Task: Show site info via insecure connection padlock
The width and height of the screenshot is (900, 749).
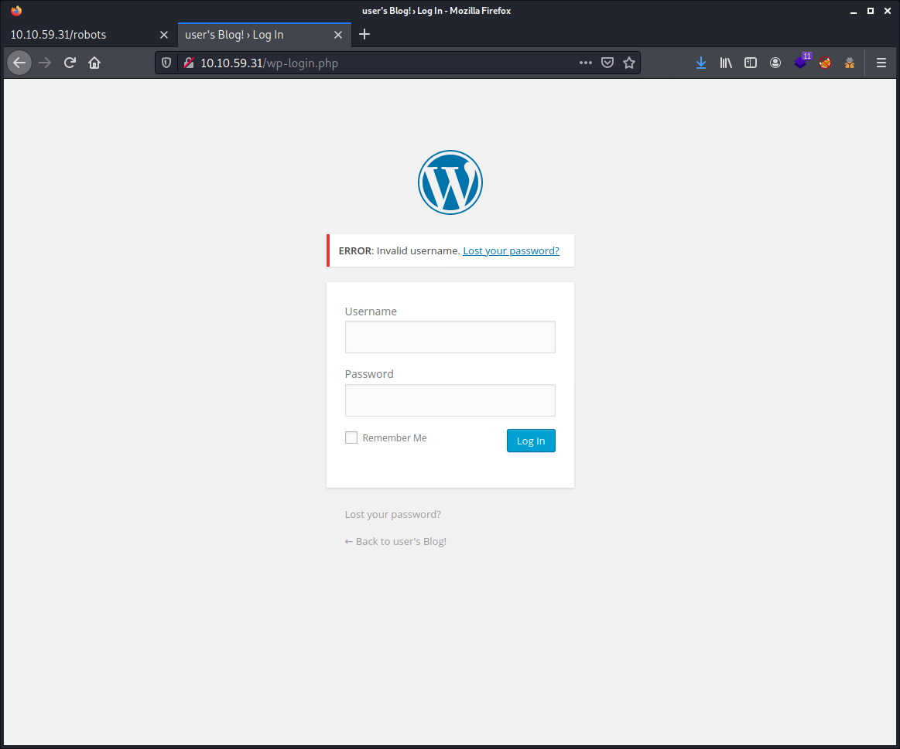Action: (x=188, y=63)
